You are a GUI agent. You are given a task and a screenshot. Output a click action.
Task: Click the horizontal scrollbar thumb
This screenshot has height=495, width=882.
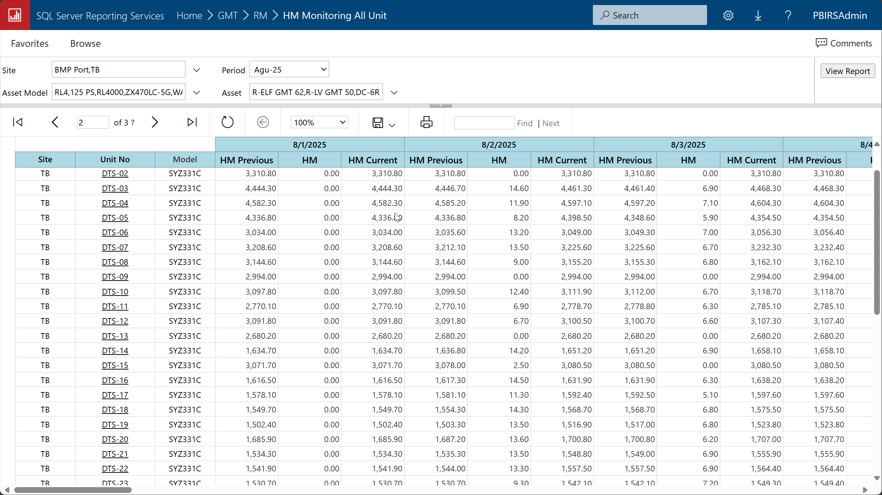click(x=73, y=490)
